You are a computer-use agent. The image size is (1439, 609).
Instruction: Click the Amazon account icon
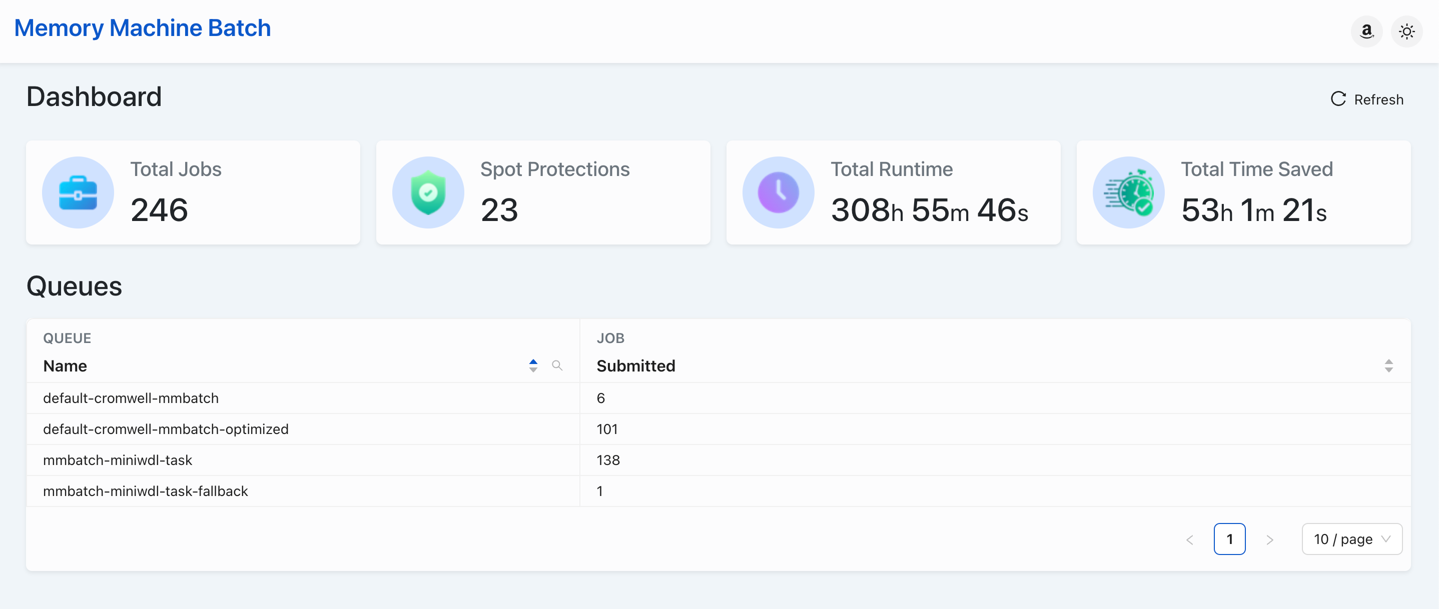pyautogui.click(x=1366, y=31)
